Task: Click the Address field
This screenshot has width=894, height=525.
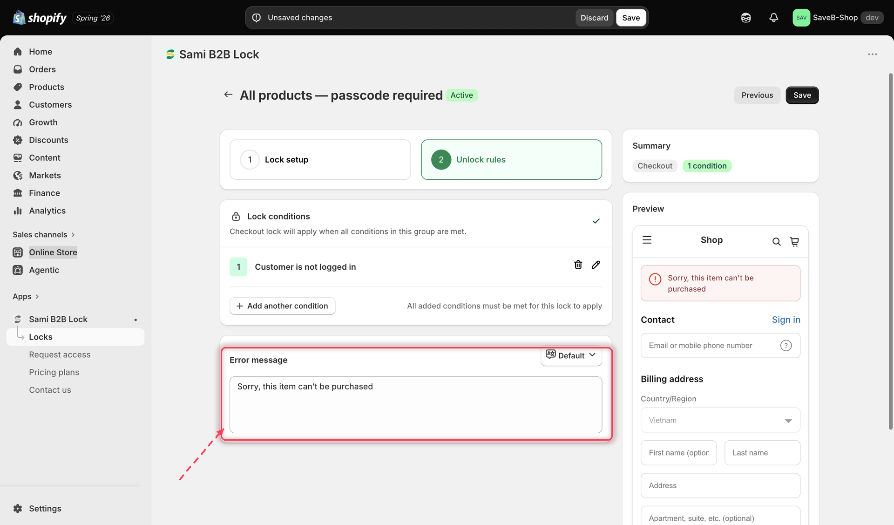Action: tap(720, 486)
